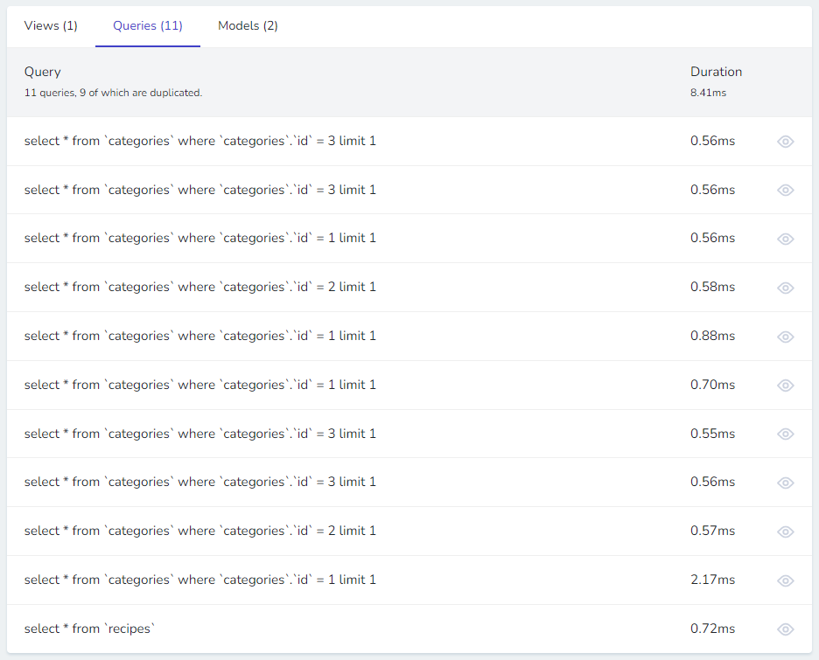This screenshot has height=660, width=819.
Task: Select the recipes select query text
Action: click(x=90, y=629)
